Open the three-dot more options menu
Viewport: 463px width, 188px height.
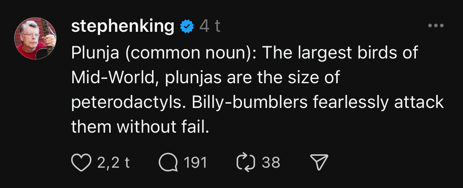tap(436, 26)
